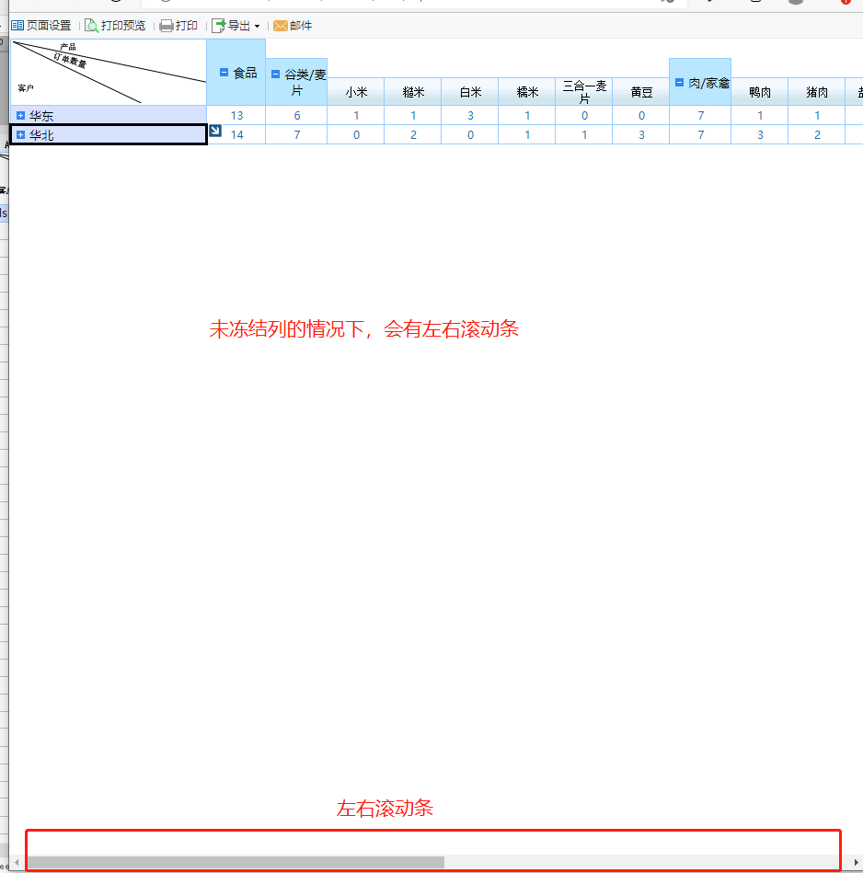Viewport: 863px width, 873px height.
Task: Click the 邮件 mail button
Action: pos(293,26)
